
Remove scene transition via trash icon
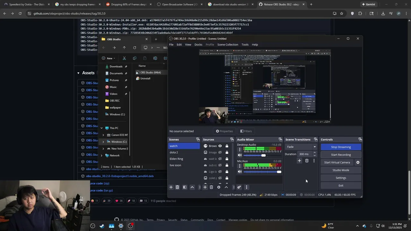click(x=307, y=161)
